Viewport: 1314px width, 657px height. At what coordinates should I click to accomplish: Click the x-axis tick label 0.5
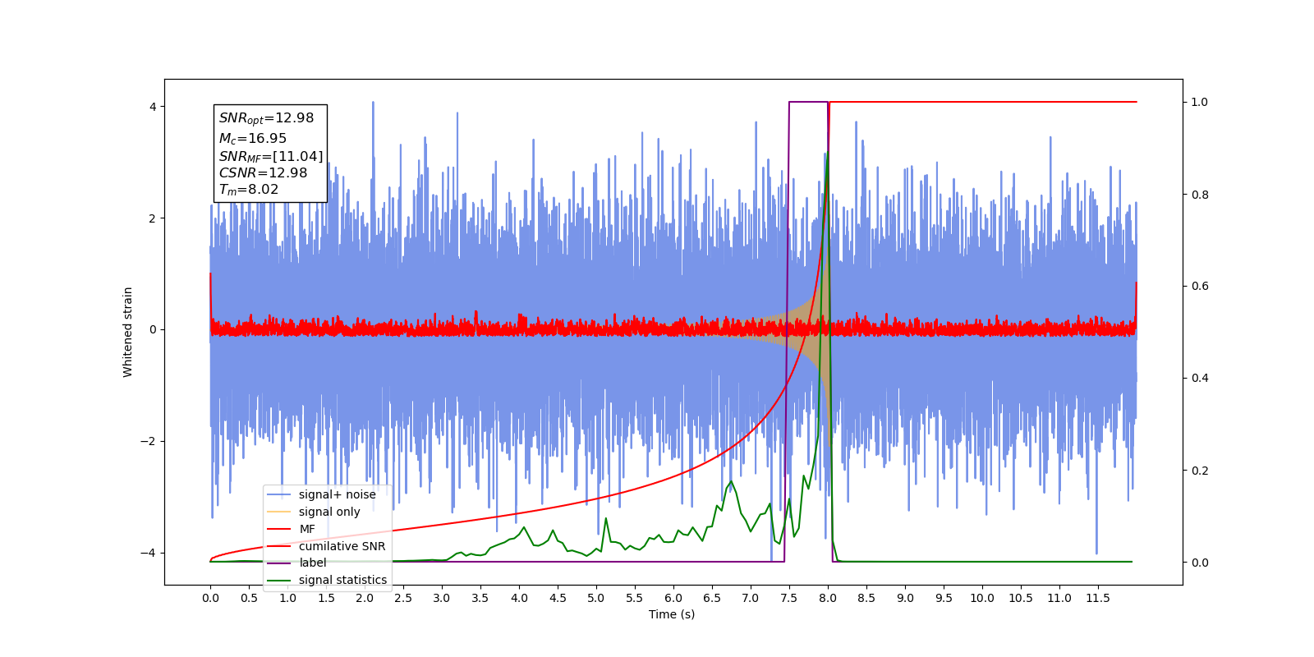pyautogui.click(x=249, y=598)
